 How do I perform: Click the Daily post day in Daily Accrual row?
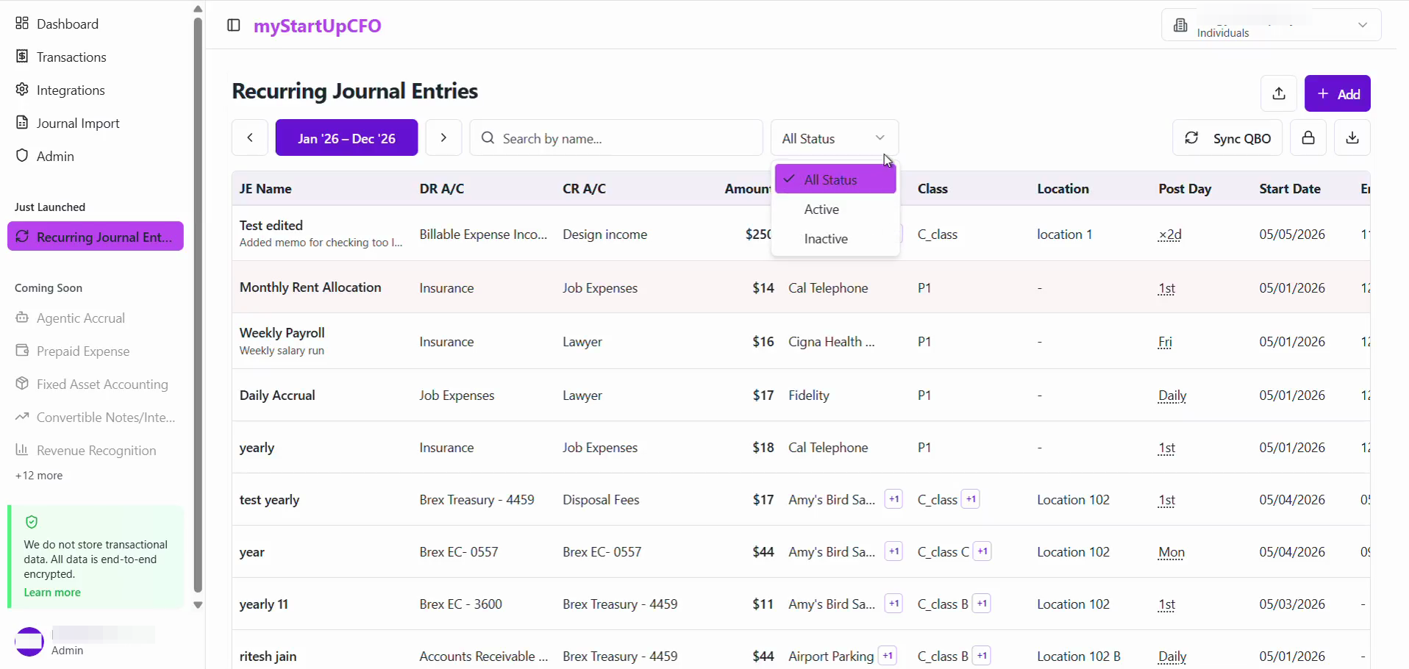tap(1172, 396)
